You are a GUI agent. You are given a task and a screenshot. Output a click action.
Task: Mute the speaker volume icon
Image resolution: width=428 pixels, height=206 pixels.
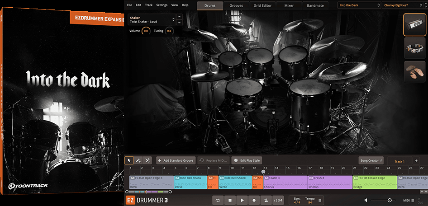coord(366,200)
